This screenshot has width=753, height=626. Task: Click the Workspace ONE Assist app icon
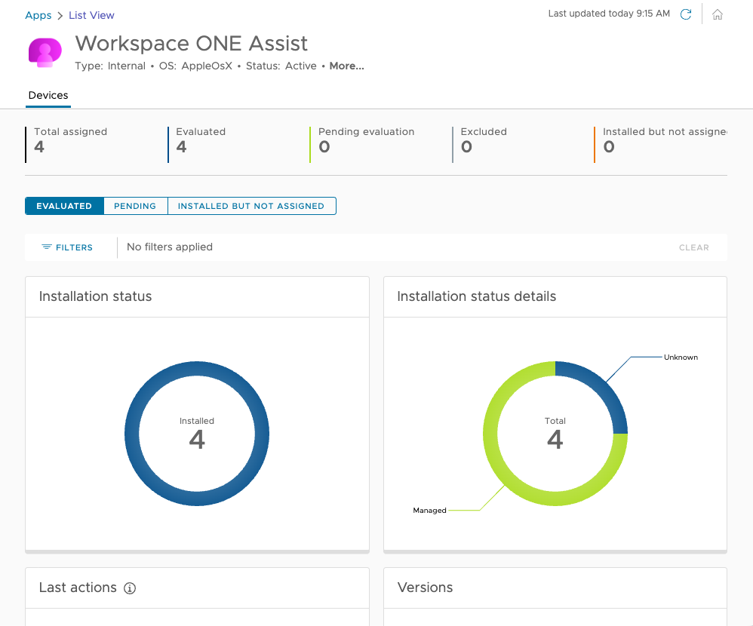pos(45,52)
